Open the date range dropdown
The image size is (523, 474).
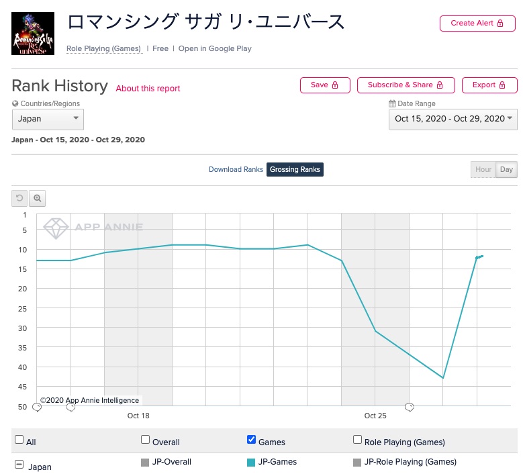point(453,119)
